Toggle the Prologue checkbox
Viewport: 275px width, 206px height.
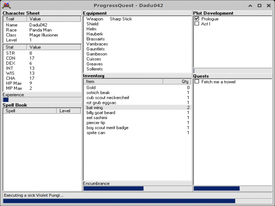(x=197, y=19)
